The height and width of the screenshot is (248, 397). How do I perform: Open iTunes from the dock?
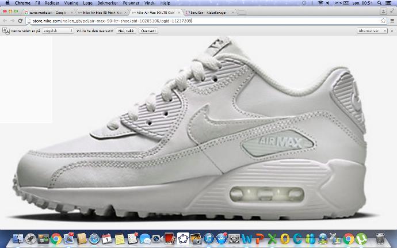click(209, 239)
